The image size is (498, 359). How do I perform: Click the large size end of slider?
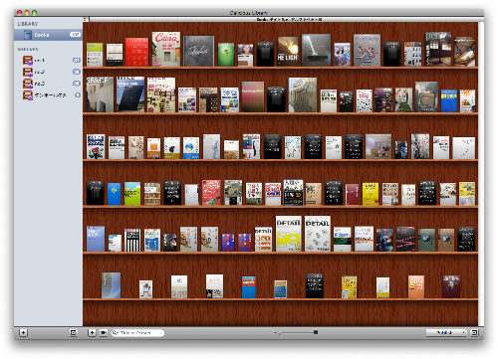pos(316,332)
